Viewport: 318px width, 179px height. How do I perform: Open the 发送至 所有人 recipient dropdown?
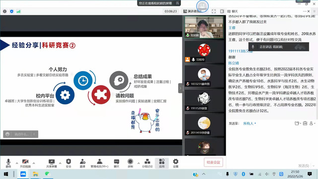point(249,123)
